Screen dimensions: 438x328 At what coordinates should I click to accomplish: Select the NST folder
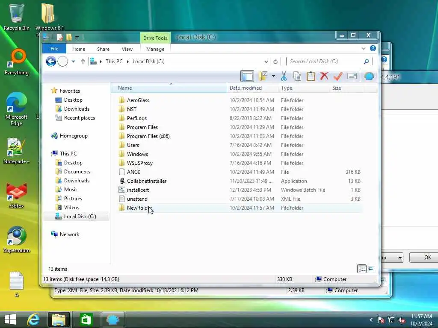pos(132,109)
